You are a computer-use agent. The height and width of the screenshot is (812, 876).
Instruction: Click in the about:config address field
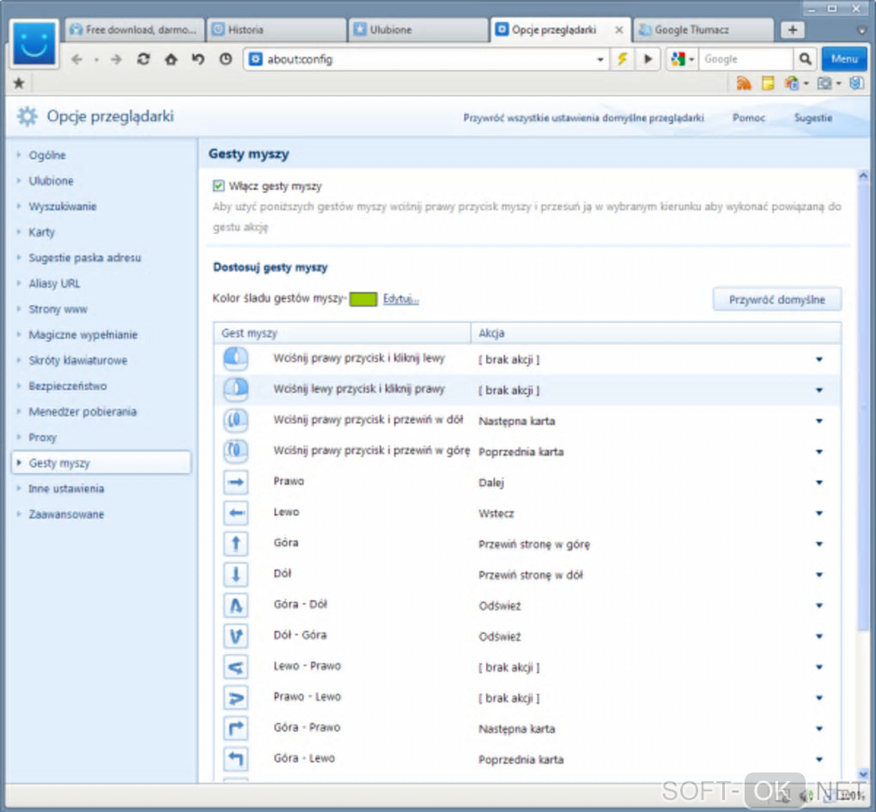428,59
